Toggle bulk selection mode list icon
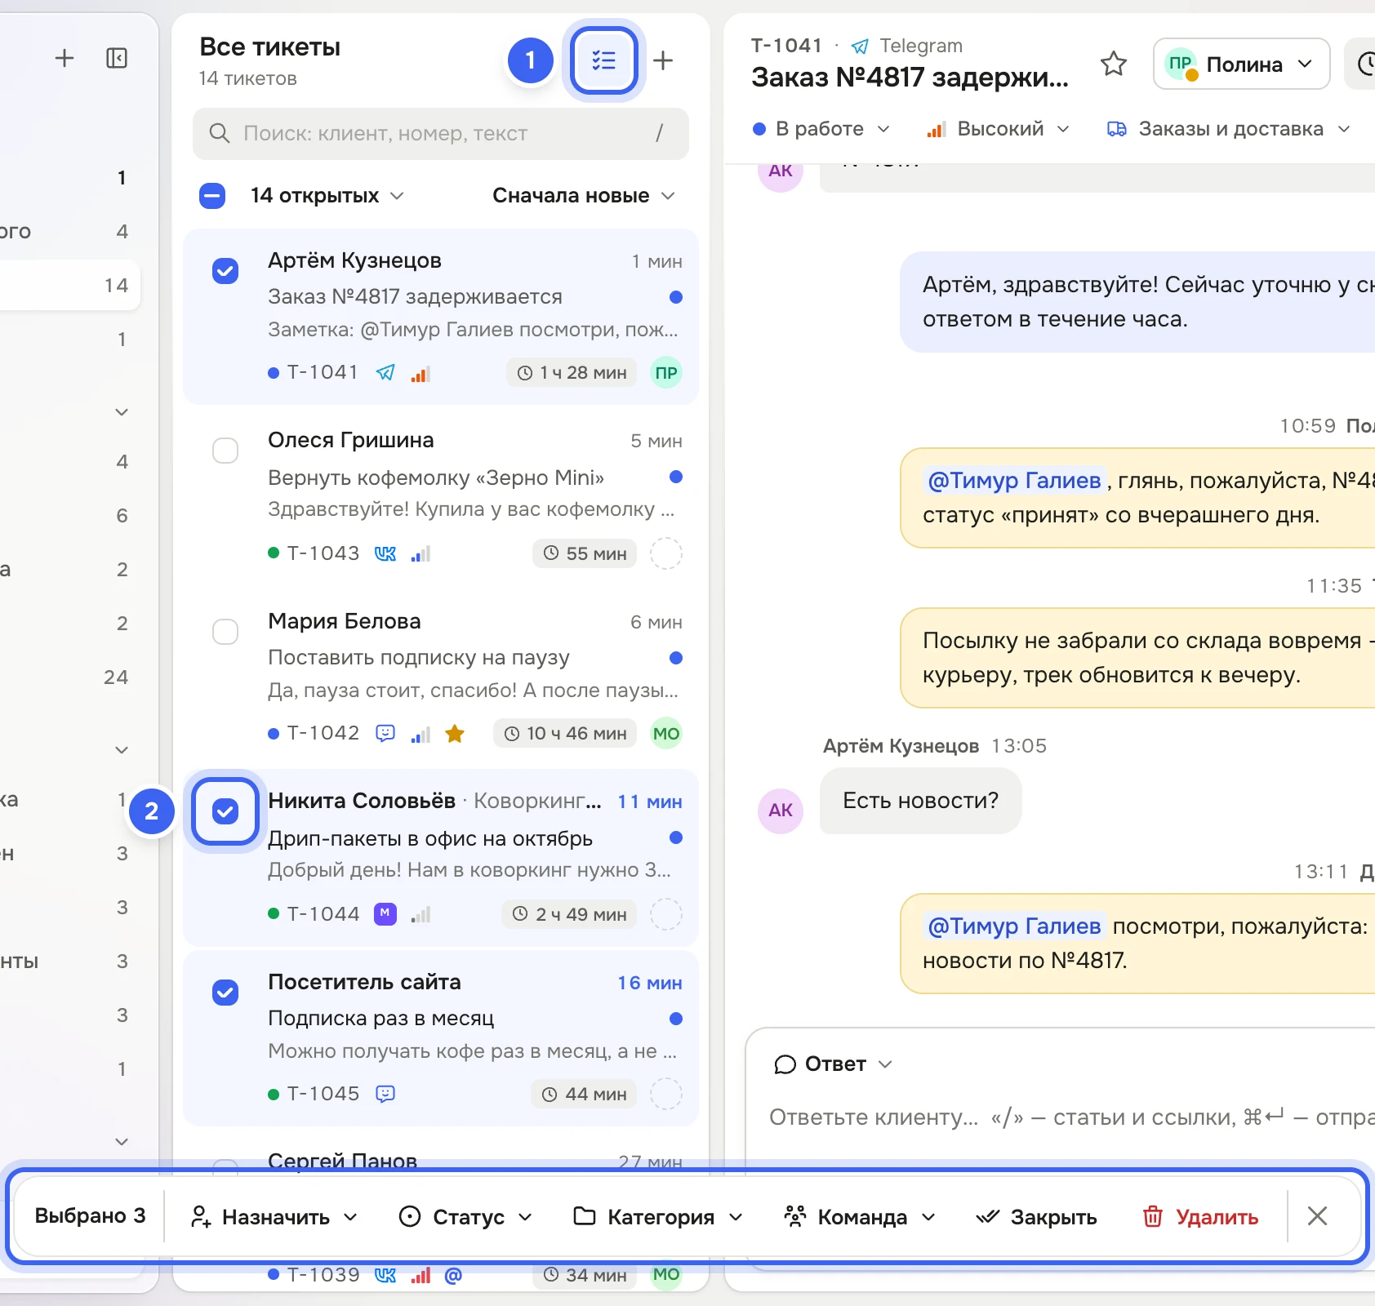This screenshot has height=1306, width=1375. [x=604, y=60]
